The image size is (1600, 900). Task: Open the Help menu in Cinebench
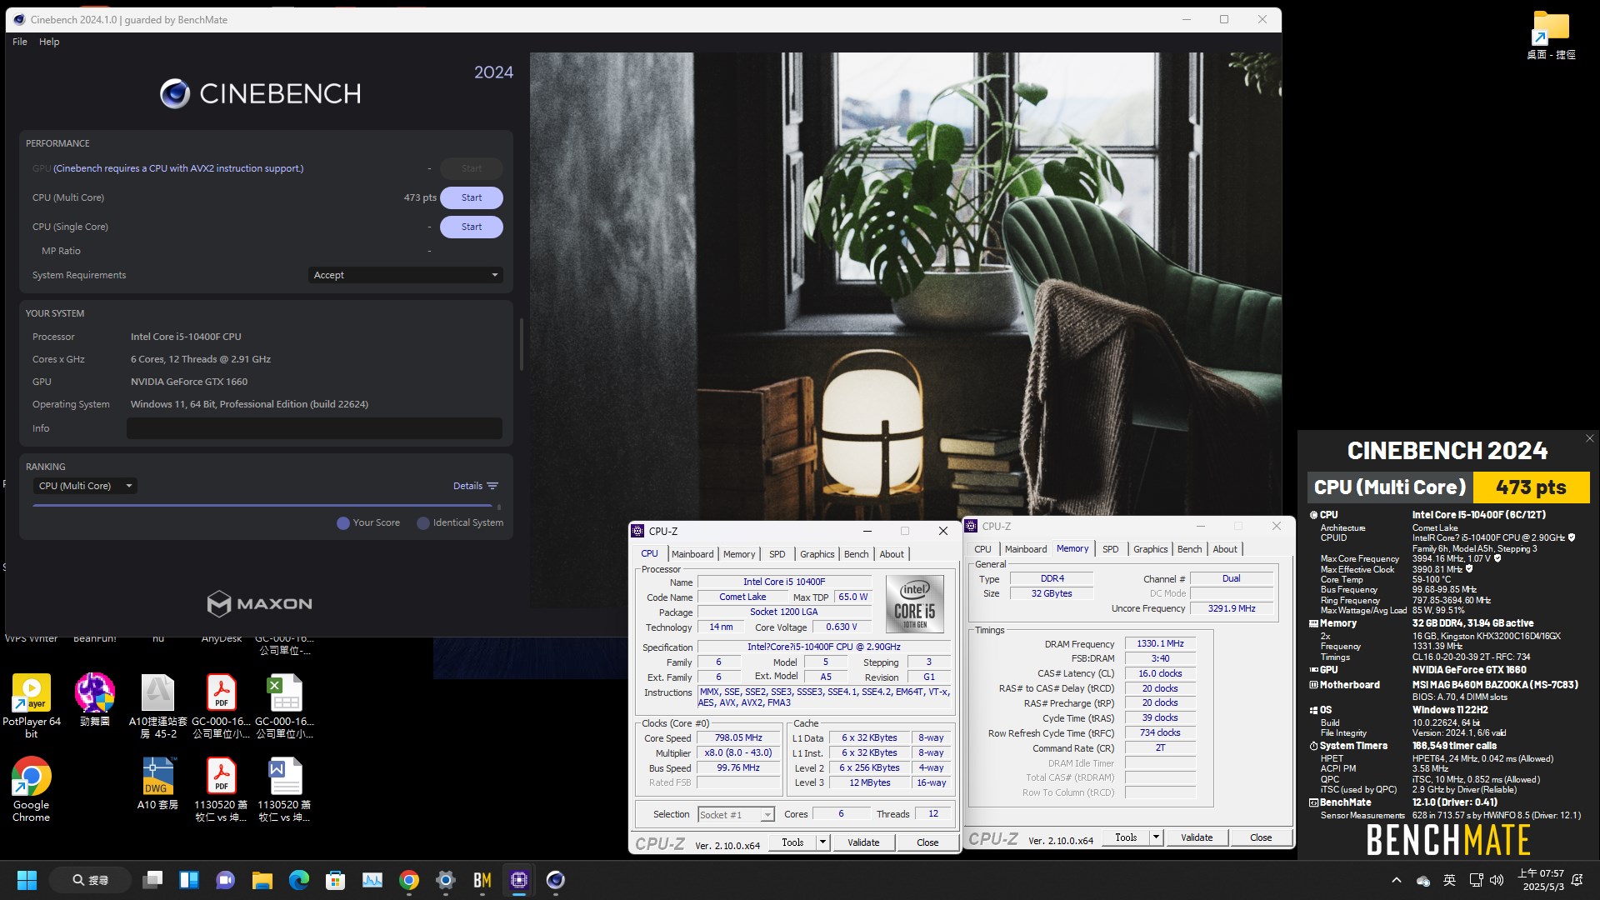pos(49,42)
